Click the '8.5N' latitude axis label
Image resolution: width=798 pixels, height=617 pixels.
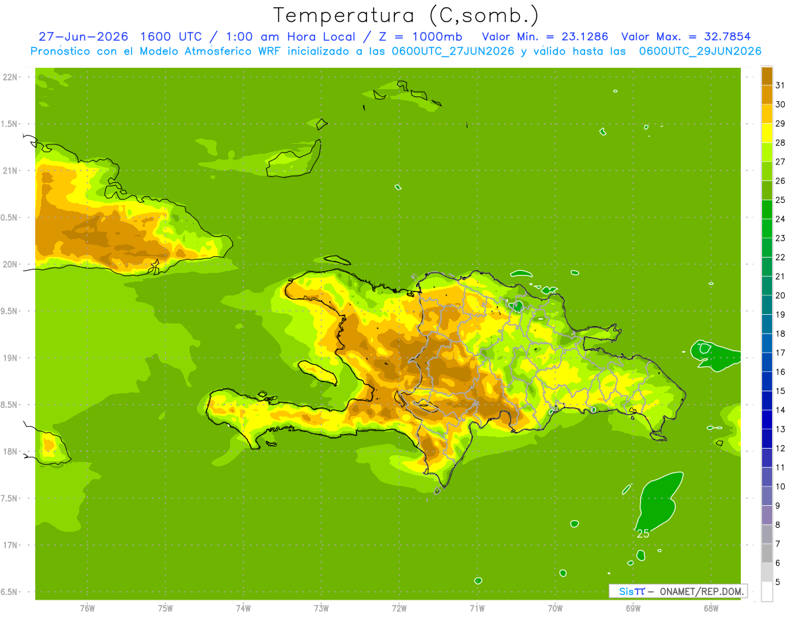click(x=9, y=405)
